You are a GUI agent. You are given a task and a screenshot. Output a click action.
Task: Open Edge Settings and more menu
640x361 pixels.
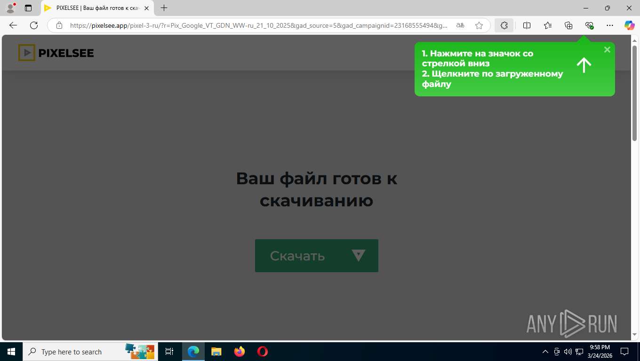(610, 25)
